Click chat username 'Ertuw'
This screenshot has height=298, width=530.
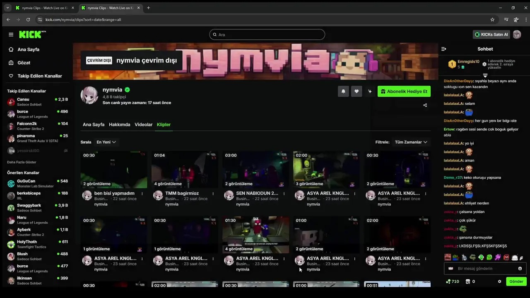click(x=449, y=129)
